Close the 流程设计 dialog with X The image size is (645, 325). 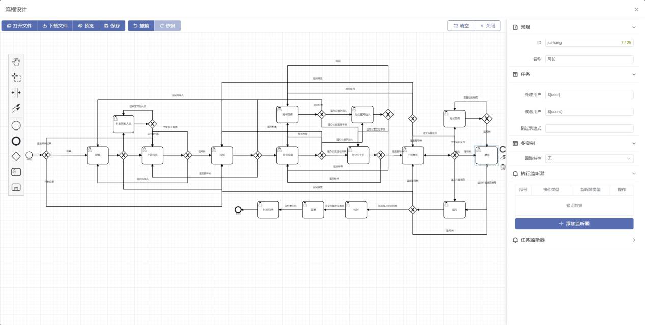point(636,9)
